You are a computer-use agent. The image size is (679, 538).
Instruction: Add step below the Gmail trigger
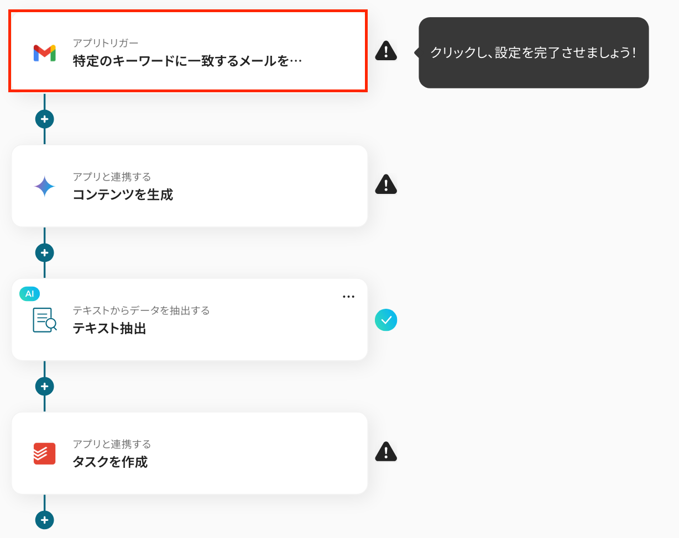pyautogui.click(x=44, y=119)
